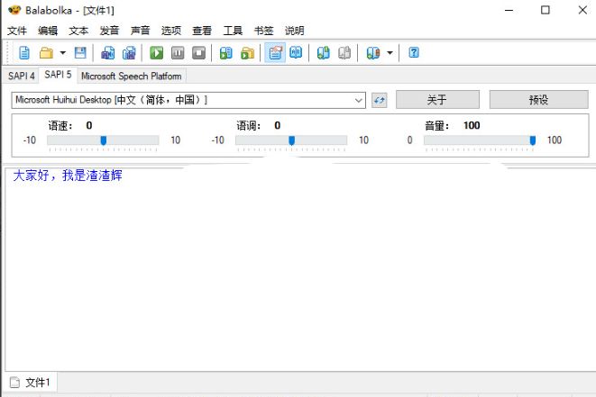
Task: Click the Split and convert to audio icon
Action: coord(129,53)
